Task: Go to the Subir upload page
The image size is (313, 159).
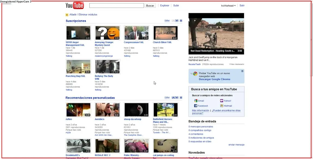Action: [x=176, y=5]
